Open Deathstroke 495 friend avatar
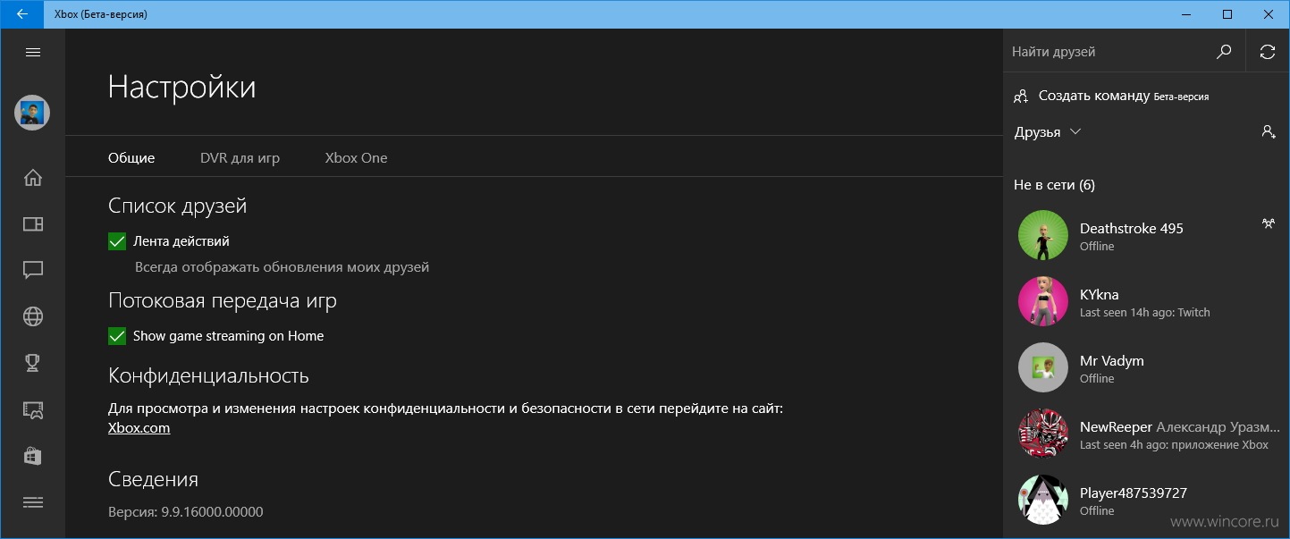This screenshot has width=1290, height=539. click(x=1043, y=235)
